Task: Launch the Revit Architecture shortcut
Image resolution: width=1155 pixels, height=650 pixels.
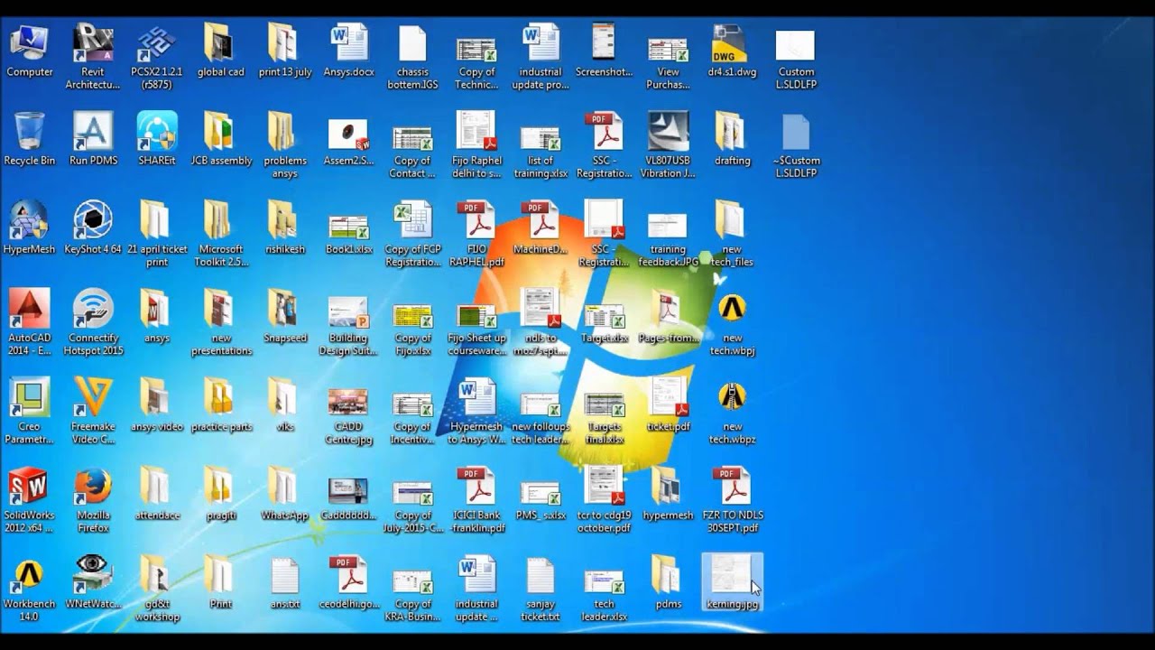Action: (x=93, y=57)
